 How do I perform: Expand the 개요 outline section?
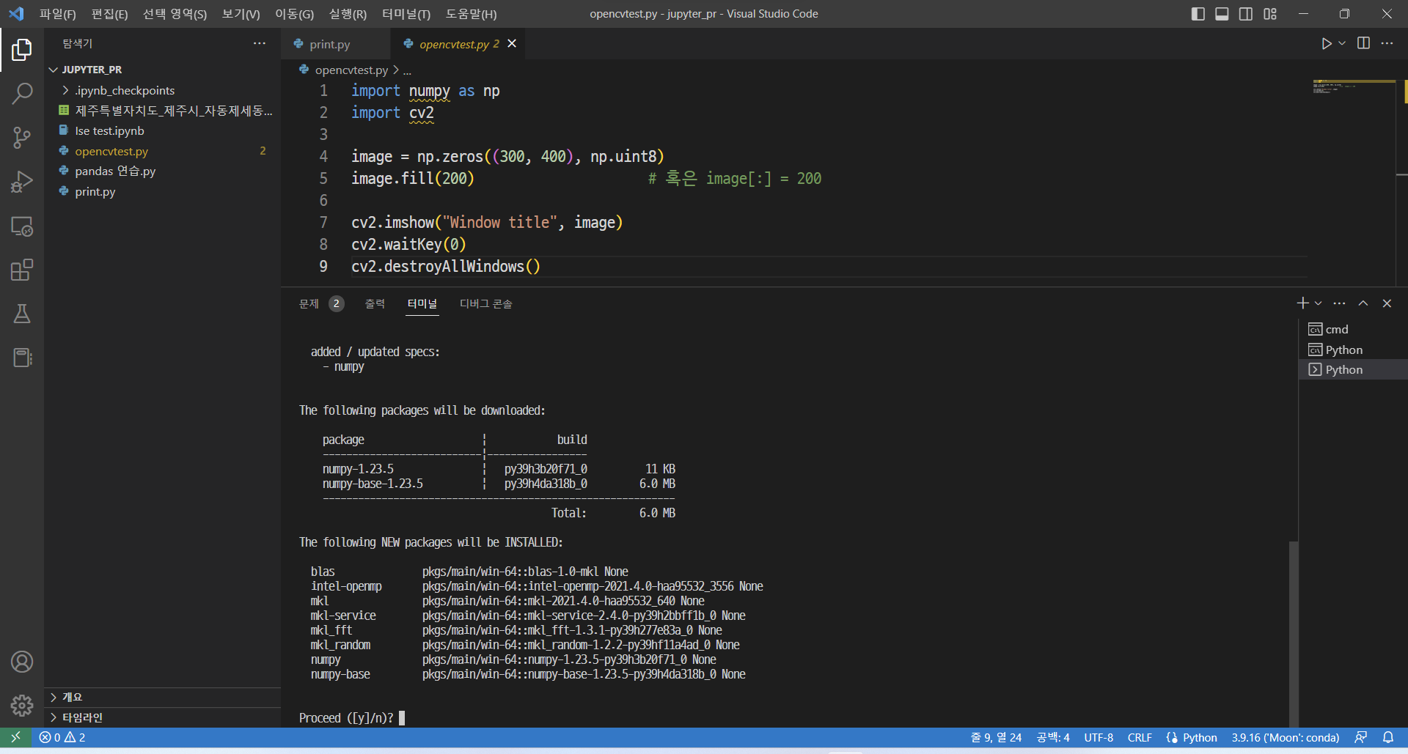pos(72,697)
